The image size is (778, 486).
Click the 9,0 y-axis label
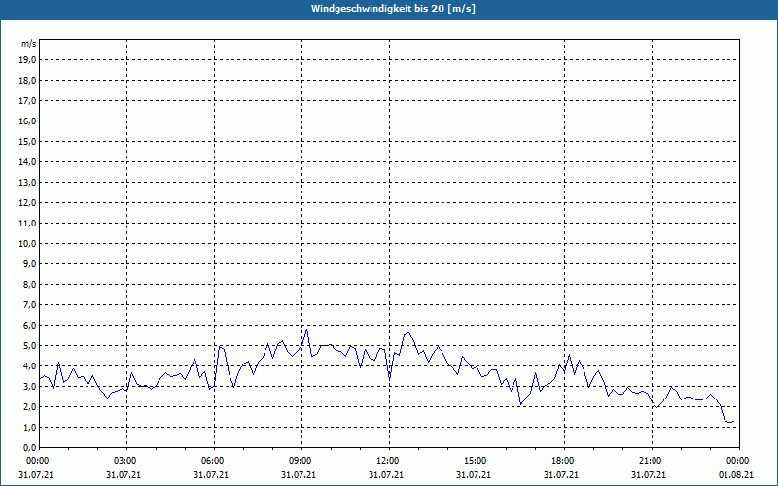coord(29,263)
